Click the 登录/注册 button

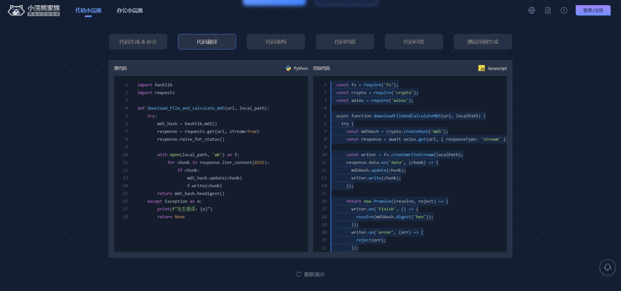coord(593,11)
